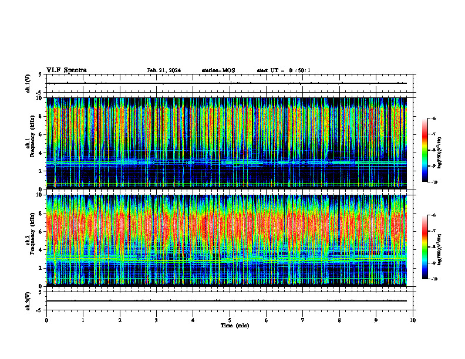Click the "station=MOS" header label
This screenshot has width=465, height=359.
tap(218, 70)
